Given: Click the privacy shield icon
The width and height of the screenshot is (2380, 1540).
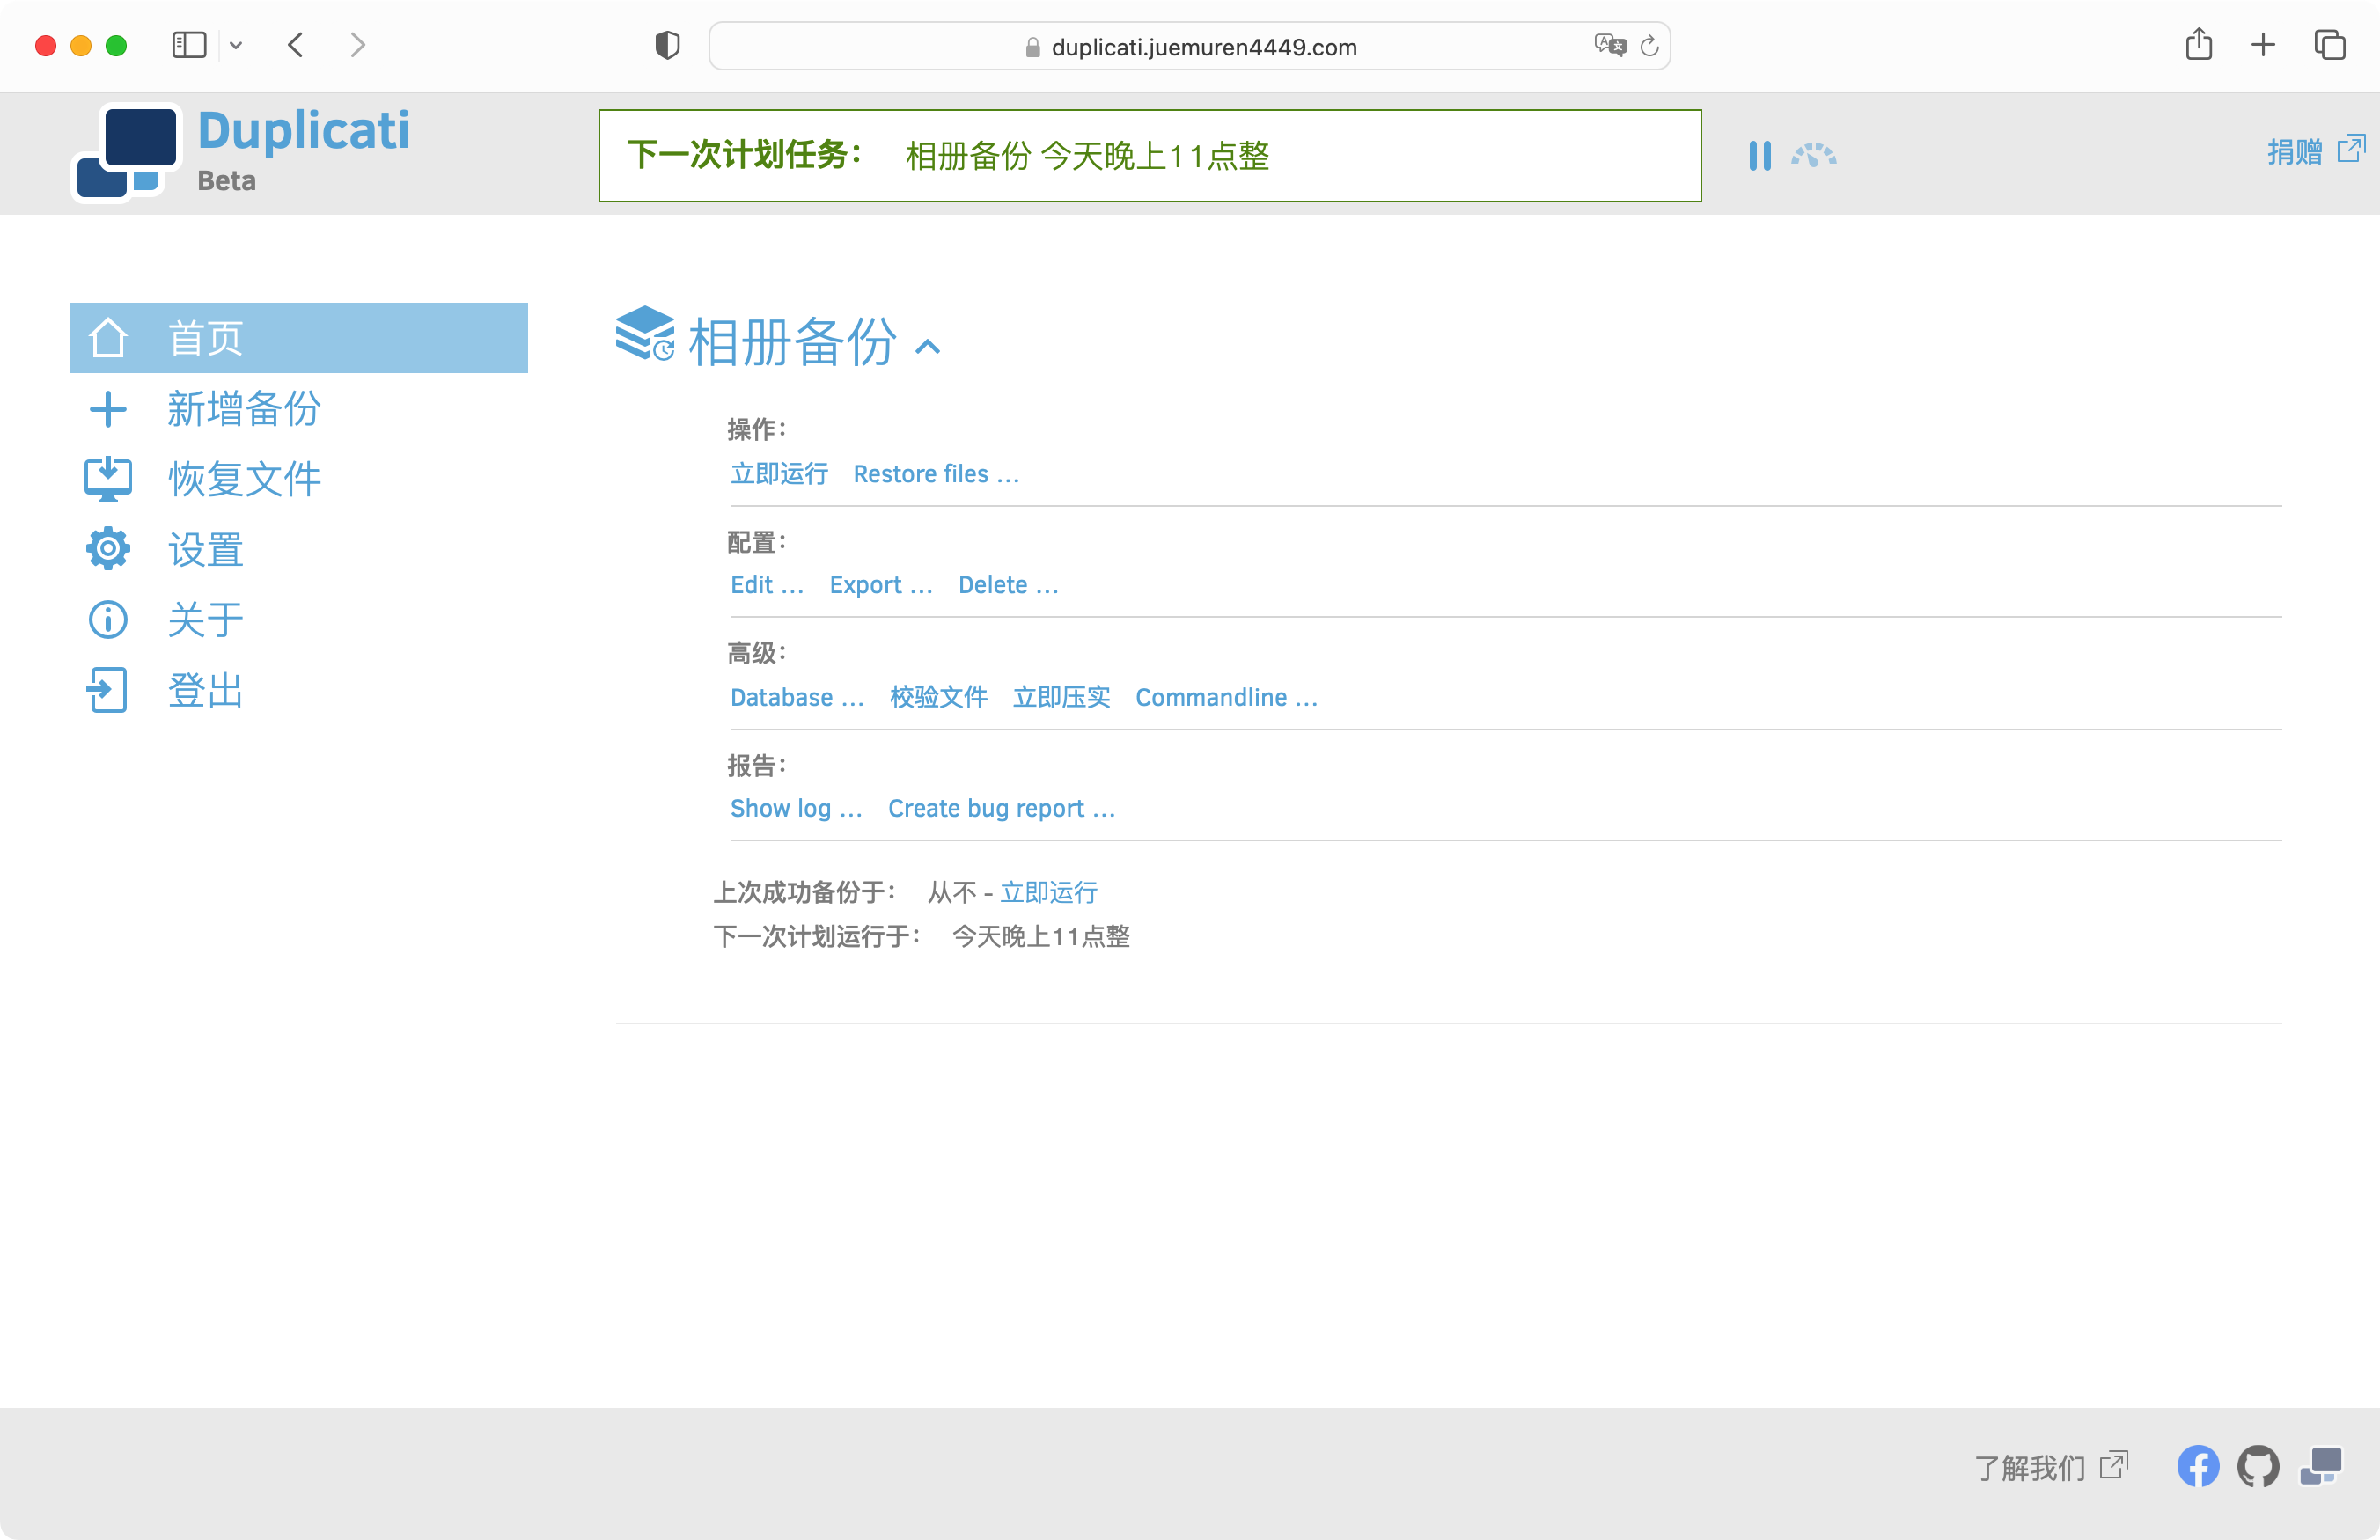Looking at the screenshot, I should coord(668,45).
